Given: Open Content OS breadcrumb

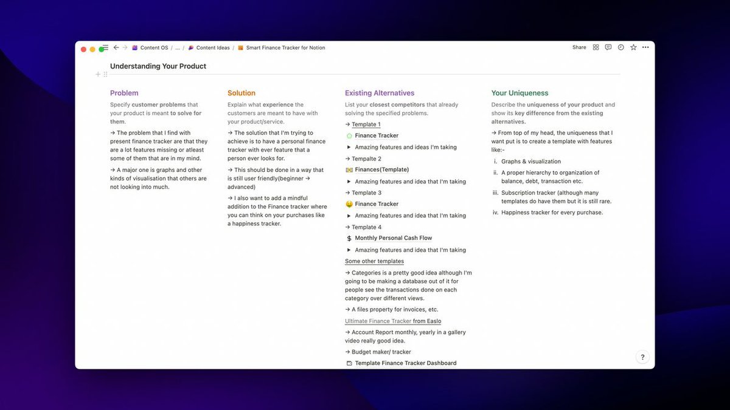Looking at the screenshot, I should 154,47.
